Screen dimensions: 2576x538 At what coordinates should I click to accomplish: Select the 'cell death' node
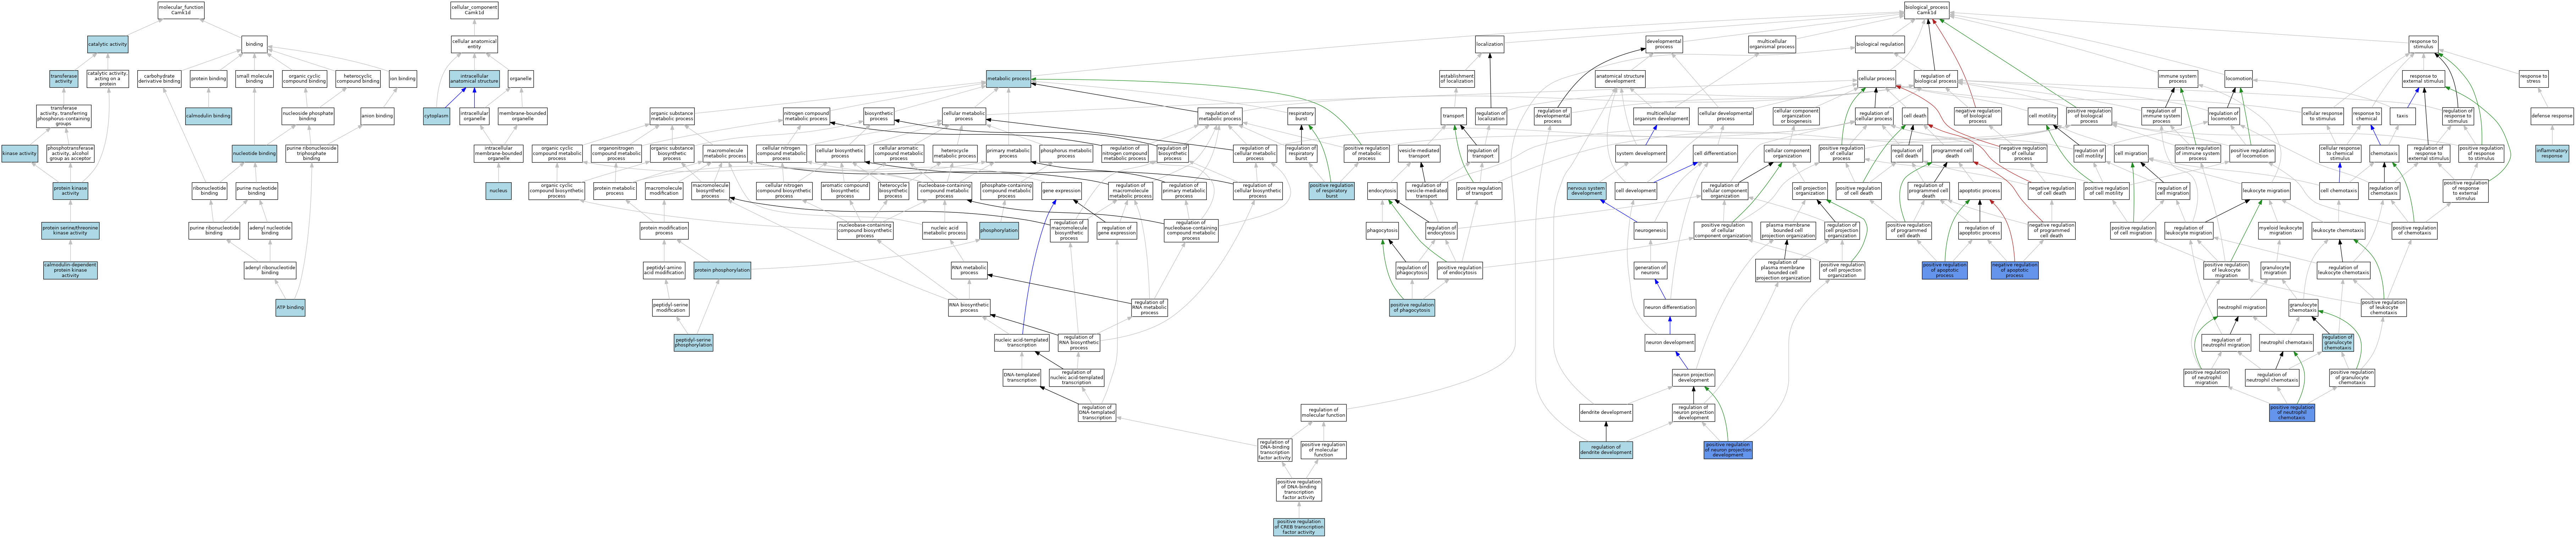click(x=1914, y=116)
